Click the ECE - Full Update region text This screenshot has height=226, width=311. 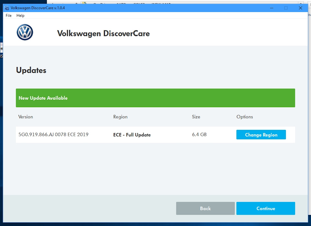pos(132,135)
